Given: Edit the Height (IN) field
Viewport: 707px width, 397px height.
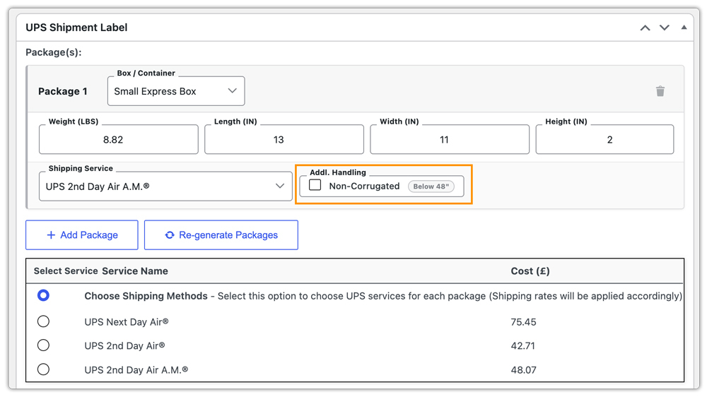Looking at the screenshot, I should point(604,140).
